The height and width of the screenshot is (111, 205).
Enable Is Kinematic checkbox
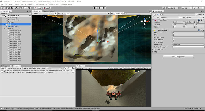click(x=174, y=42)
